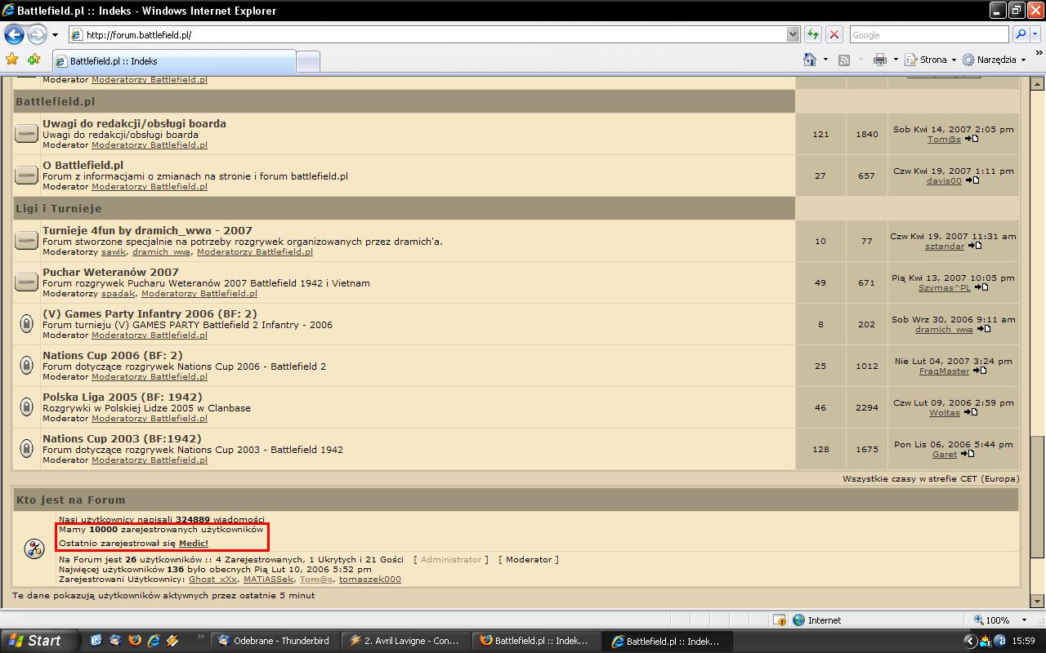The image size is (1046, 653).
Task: Switch to Avril Lavigne Winamp taskbar button
Action: 405,641
